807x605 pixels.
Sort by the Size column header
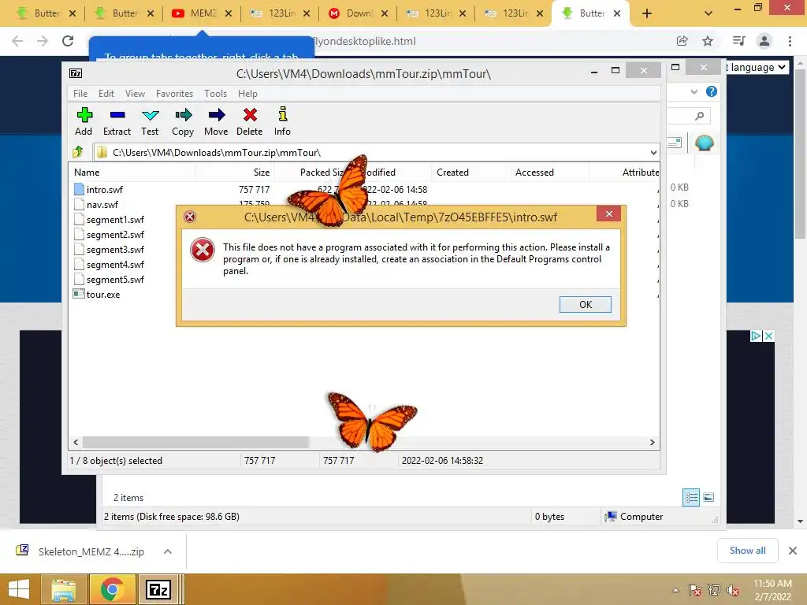235,173
